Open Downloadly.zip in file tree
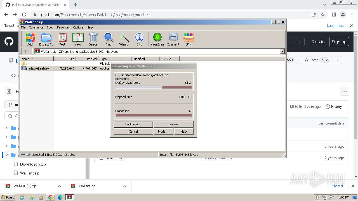 [33, 164]
